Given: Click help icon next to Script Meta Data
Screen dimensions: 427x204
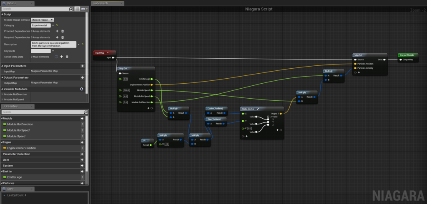Looking at the screenshot, I should tap(56, 57).
